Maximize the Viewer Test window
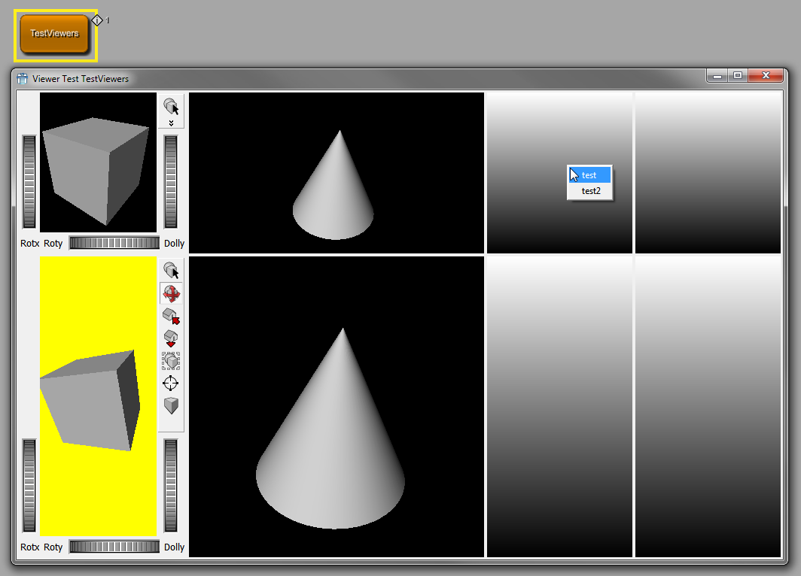The image size is (801, 576). click(x=738, y=76)
